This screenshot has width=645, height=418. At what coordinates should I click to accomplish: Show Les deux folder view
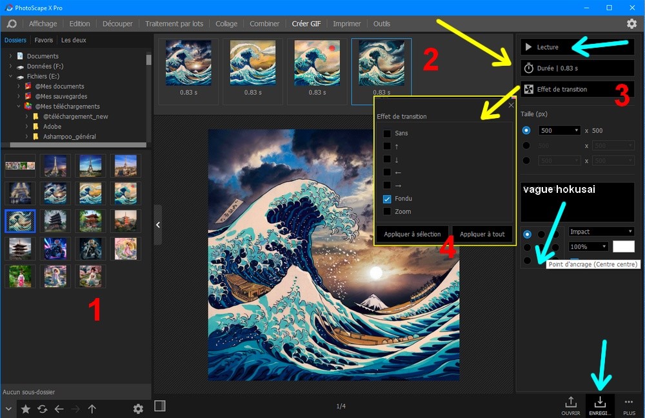pos(74,40)
